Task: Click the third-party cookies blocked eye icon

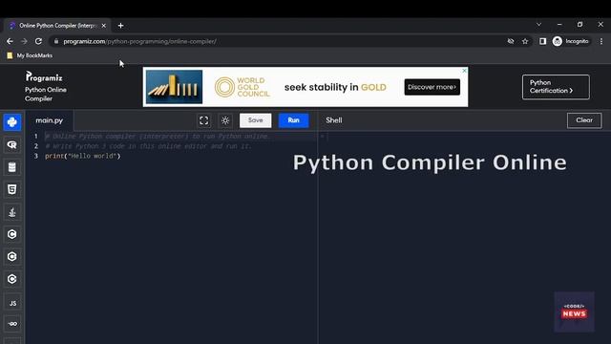Action: click(511, 41)
